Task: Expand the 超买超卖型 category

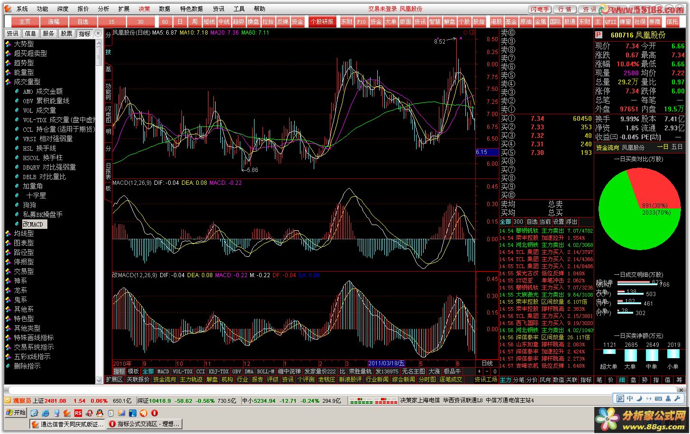Action: (30, 53)
